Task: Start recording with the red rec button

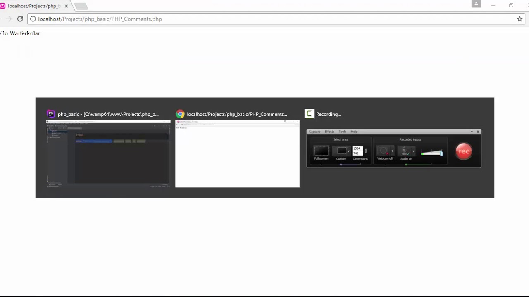Action: point(464,151)
